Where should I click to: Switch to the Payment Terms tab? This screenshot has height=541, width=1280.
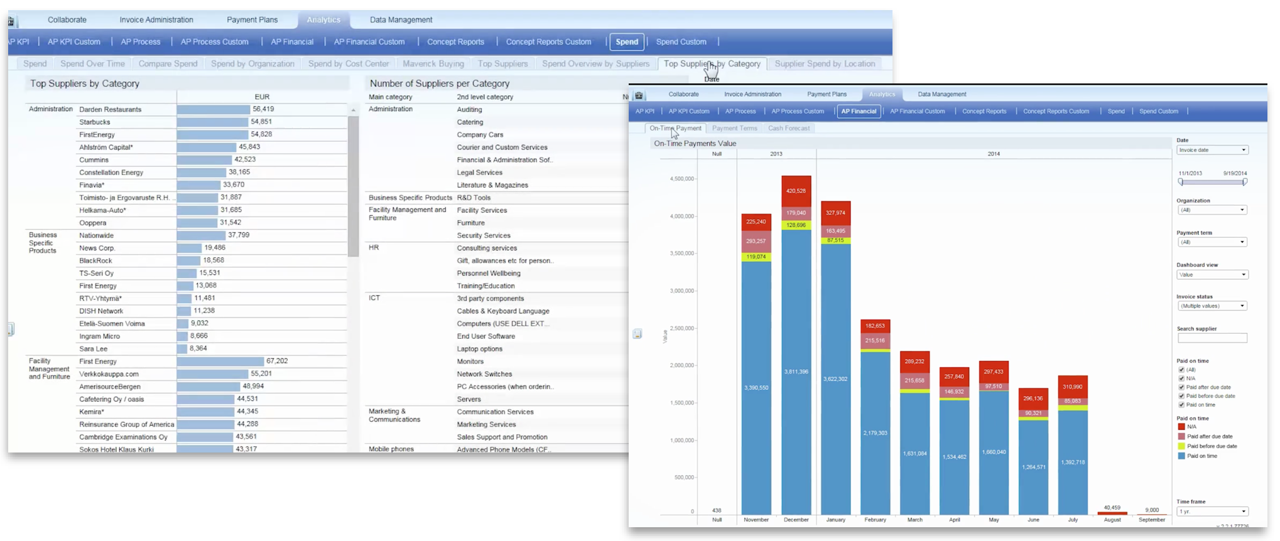(734, 128)
